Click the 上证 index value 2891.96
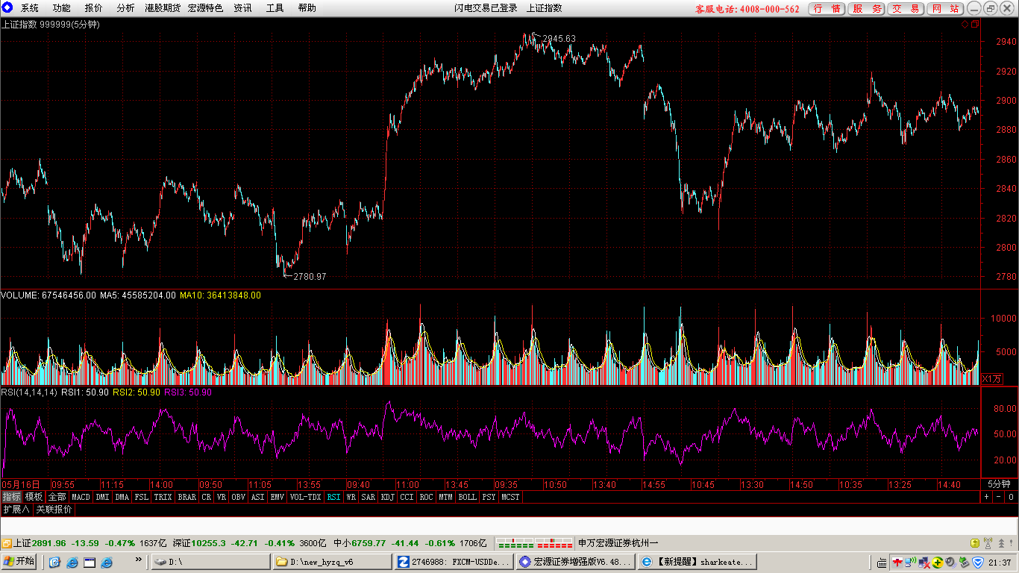Image resolution: width=1019 pixels, height=573 pixels. [x=48, y=543]
